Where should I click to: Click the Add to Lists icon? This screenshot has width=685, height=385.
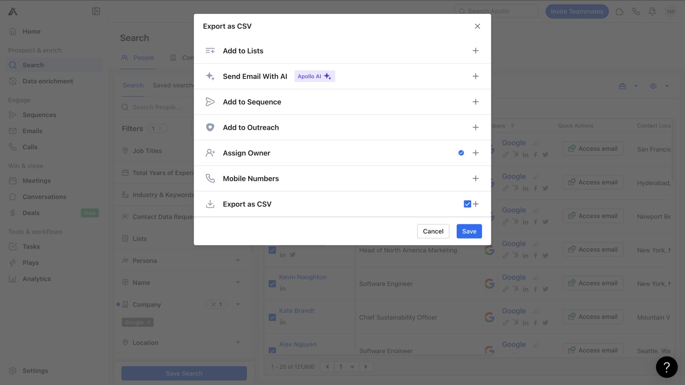coord(209,50)
